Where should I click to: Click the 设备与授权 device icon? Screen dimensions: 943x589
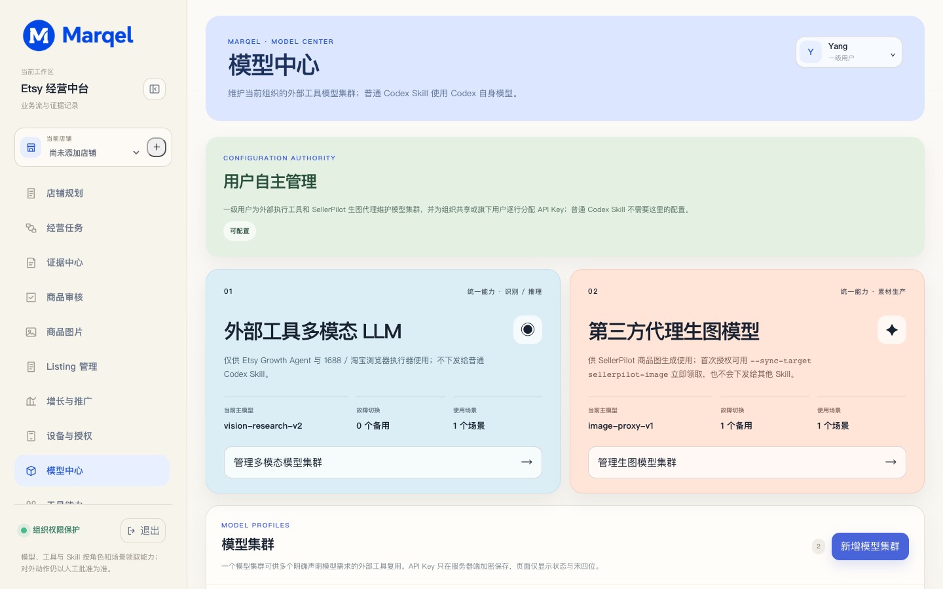(x=31, y=436)
